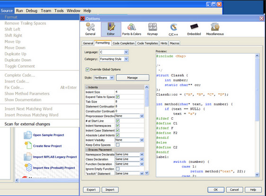Click the Manage button
266x196 pixels.
[x=133, y=78]
